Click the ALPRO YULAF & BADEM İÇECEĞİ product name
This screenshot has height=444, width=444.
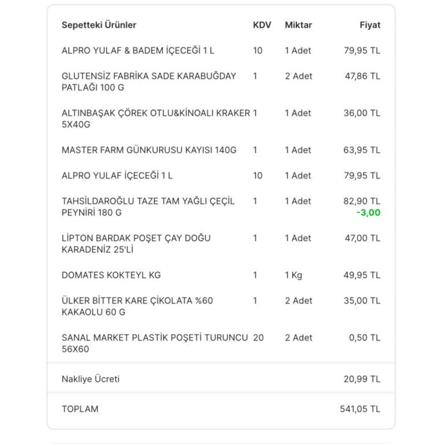coord(138,51)
